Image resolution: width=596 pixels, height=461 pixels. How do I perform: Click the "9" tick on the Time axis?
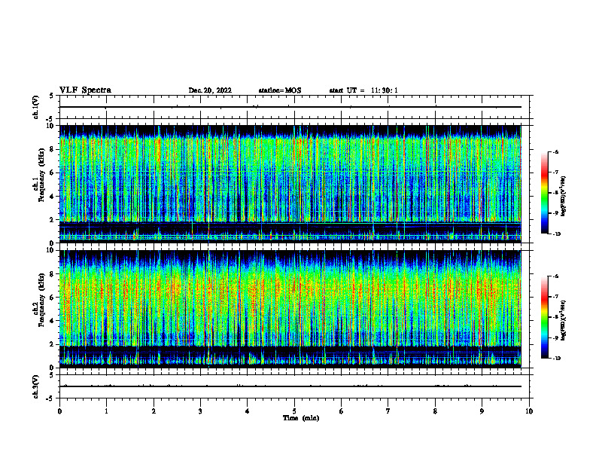tap(482, 411)
